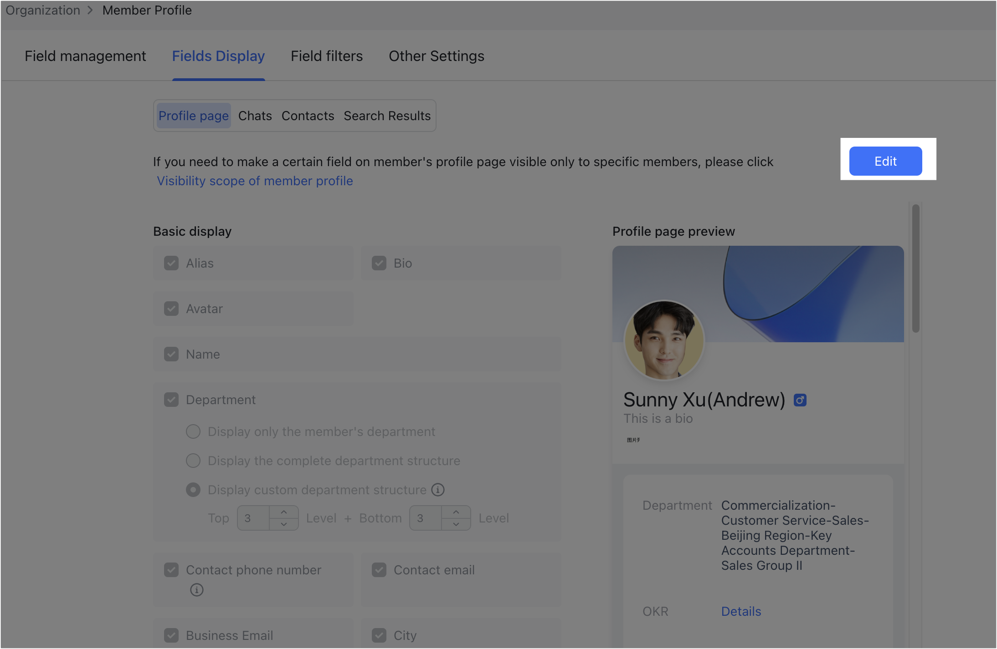Decrease the Top level stepper value
The width and height of the screenshot is (997, 649).
284,524
